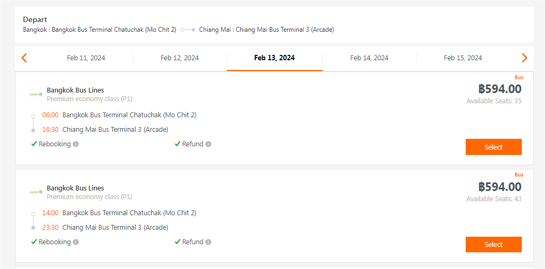Click info icon beside Refund, 14:00 trip
The height and width of the screenshot is (269, 545).
(208, 242)
